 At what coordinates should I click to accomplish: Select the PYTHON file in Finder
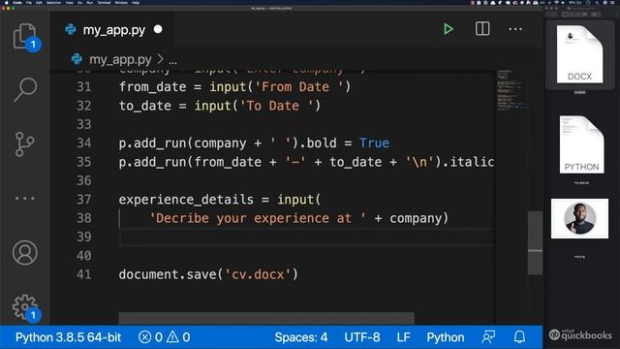tap(581, 144)
